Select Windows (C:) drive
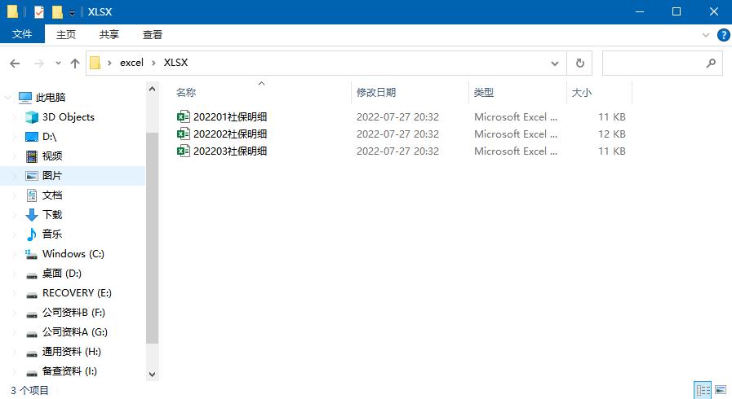Viewport: 732px width, 399px height. [x=73, y=254]
